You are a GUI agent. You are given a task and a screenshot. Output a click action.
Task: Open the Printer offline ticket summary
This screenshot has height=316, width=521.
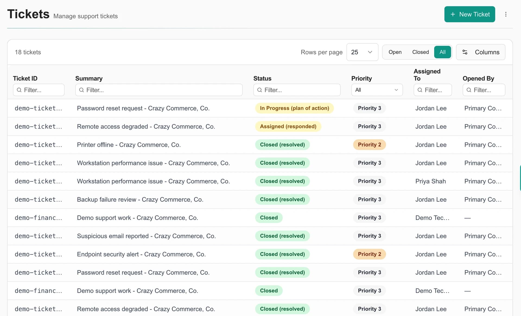[x=129, y=145]
